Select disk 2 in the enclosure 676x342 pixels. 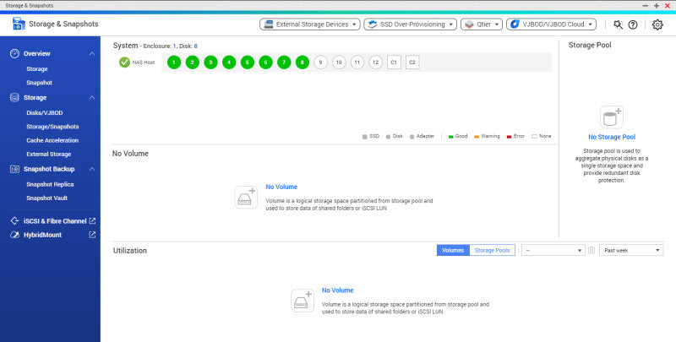click(193, 62)
